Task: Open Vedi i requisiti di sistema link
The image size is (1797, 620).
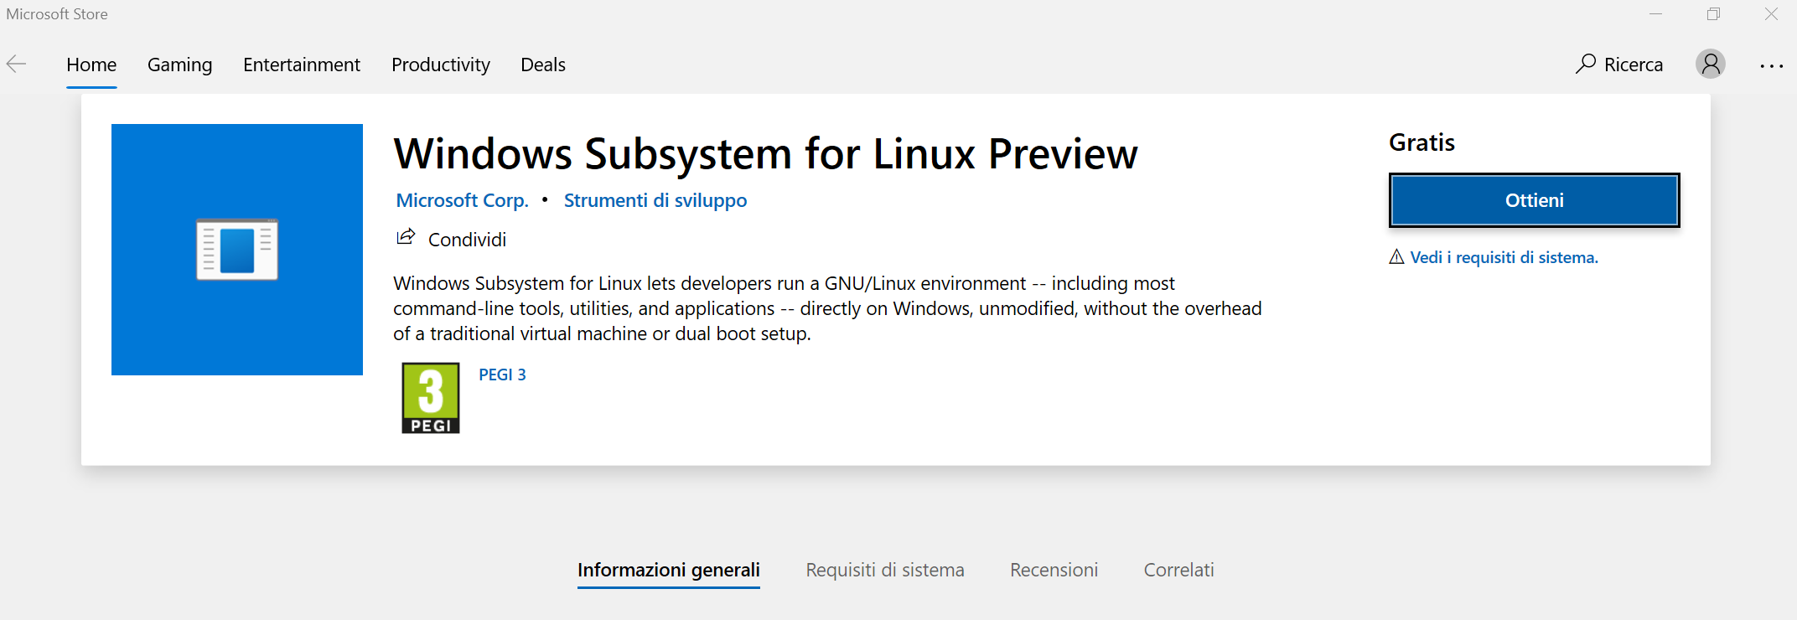Action: tap(1503, 257)
